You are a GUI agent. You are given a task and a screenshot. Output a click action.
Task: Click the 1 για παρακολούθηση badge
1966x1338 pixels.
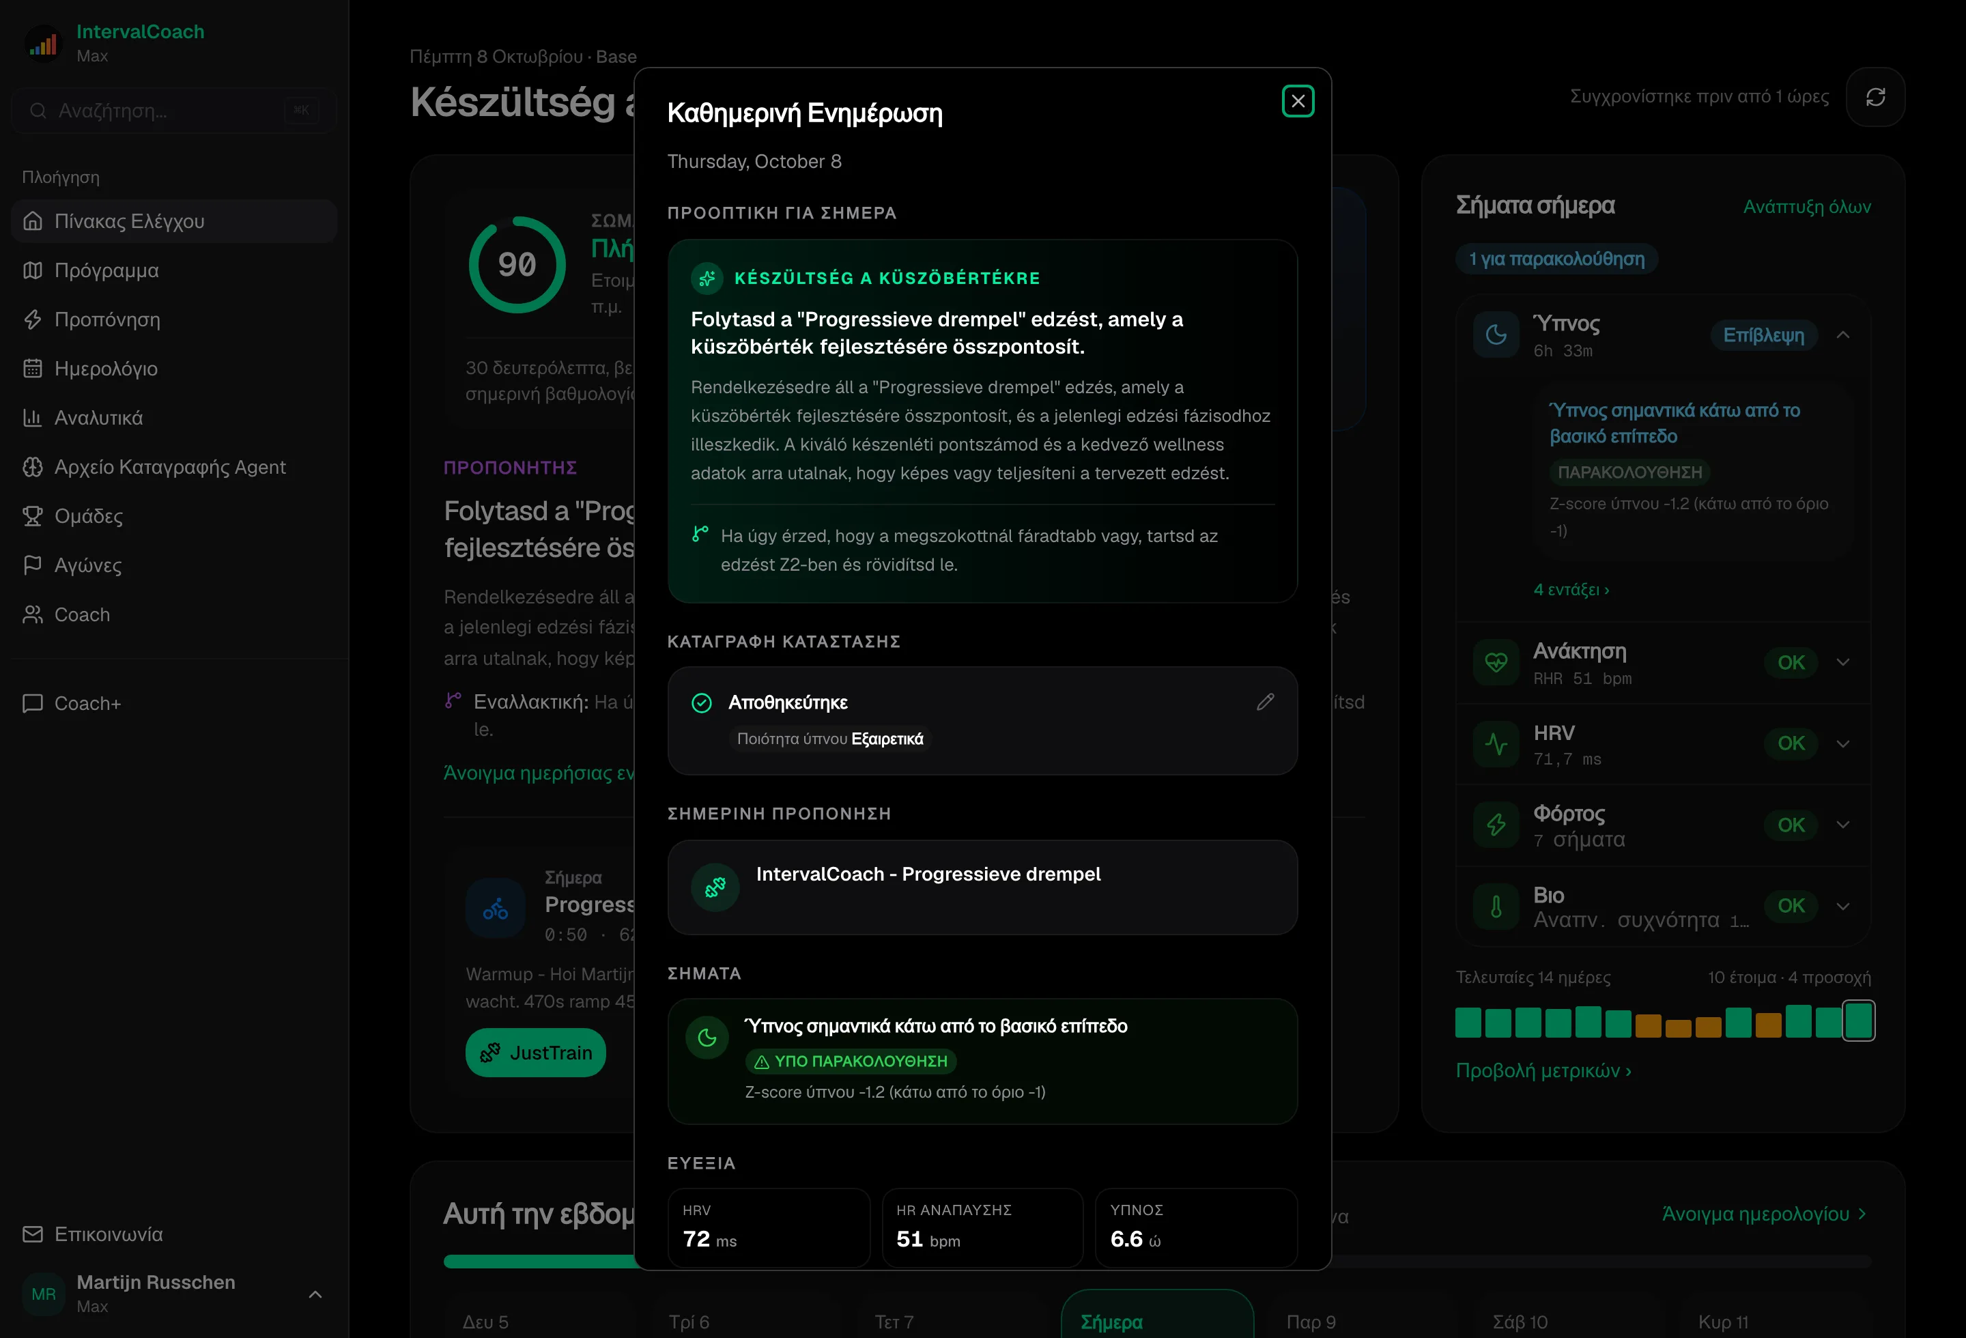tap(1556, 259)
